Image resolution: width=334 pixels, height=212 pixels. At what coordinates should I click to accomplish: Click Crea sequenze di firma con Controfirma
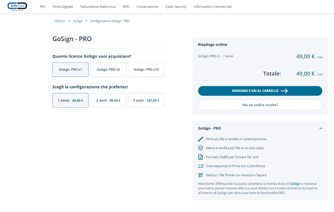tap(236, 166)
